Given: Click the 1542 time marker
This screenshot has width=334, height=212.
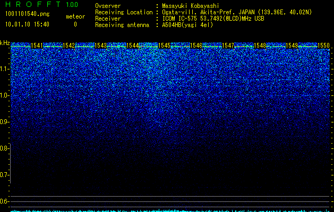Looking at the screenshot, I should tap(69, 46).
